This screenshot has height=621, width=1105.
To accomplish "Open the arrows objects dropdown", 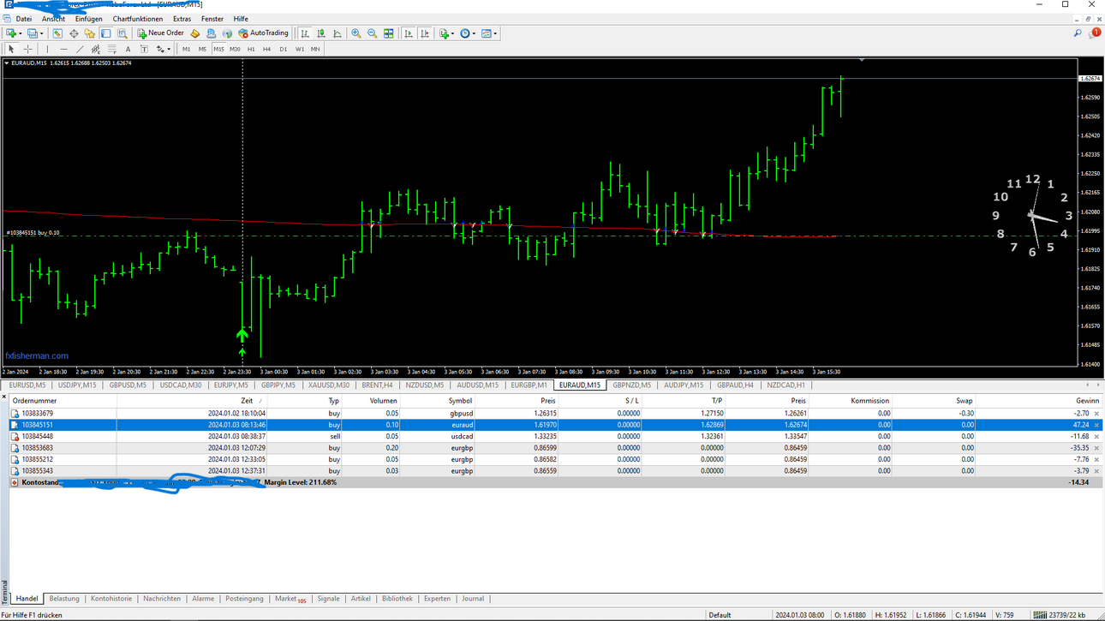I will 163,49.
